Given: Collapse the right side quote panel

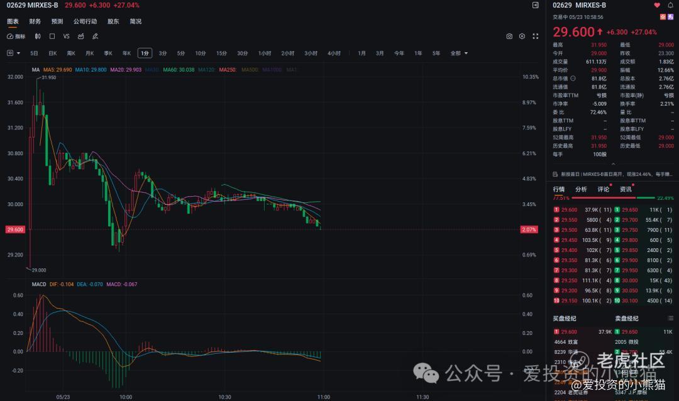Looking at the screenshot, I should (536, 5).
